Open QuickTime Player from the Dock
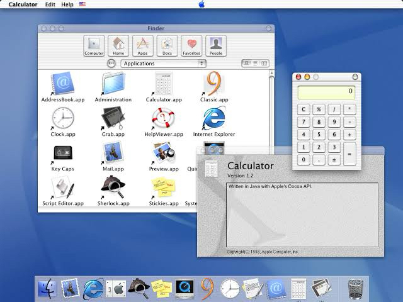This screenshot has height=302, width=403. pyautogui.click(x=184, y=288)
